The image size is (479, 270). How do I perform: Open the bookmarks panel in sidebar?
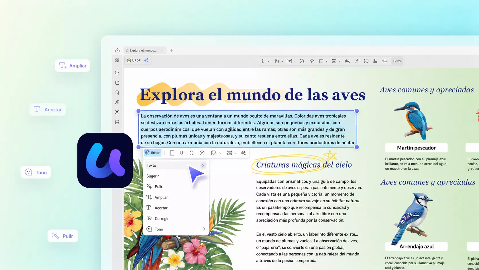click(x=117, y=93)
